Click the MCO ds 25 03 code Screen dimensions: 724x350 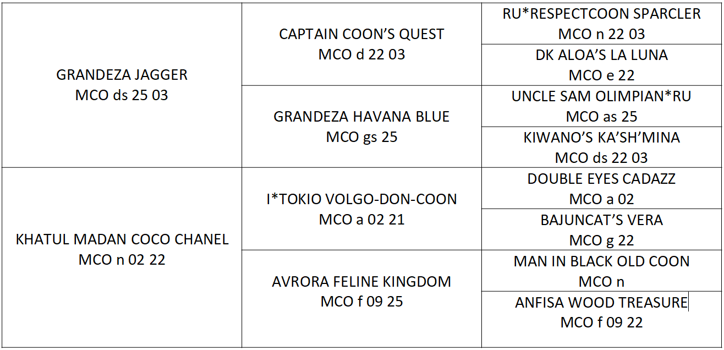tap(122, 95)
